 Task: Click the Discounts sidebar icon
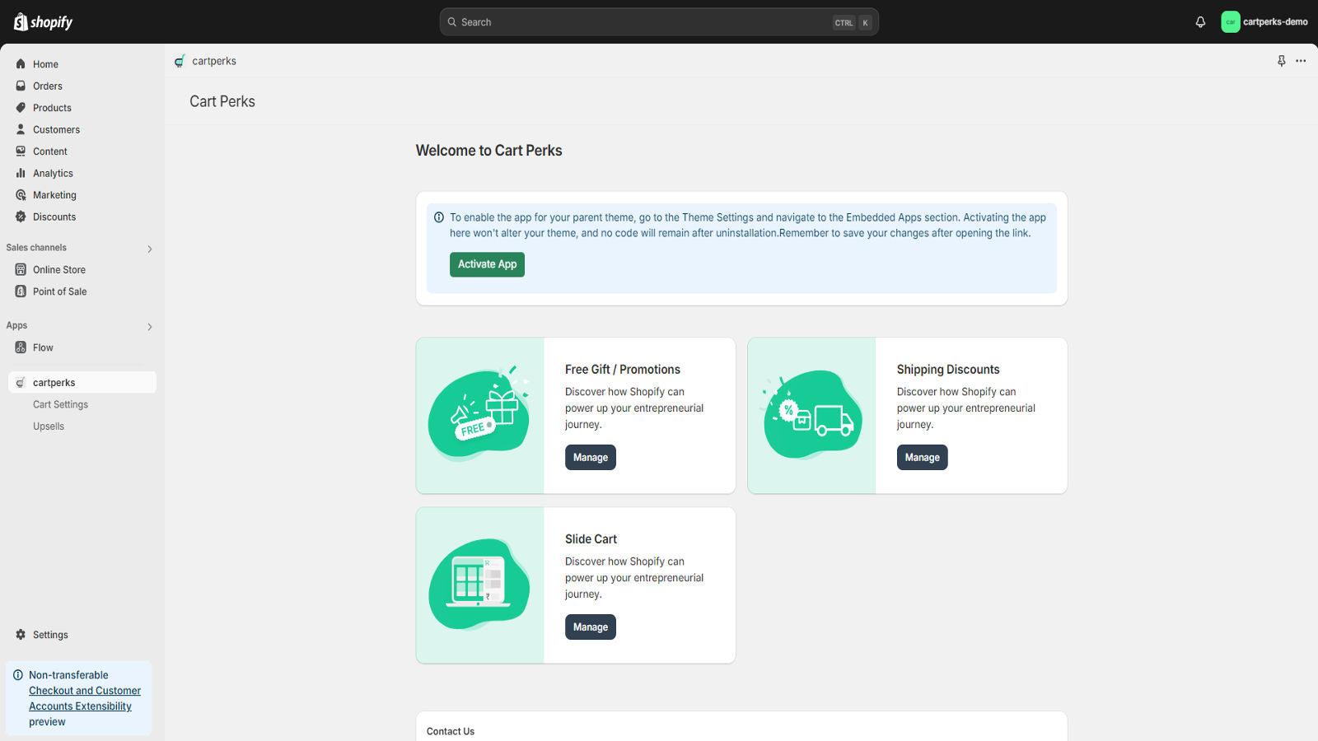(x=21, y=217)
